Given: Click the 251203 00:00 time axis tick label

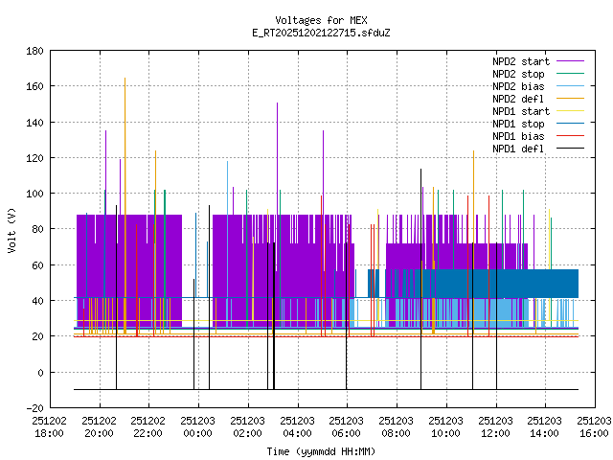Looking at the screenshot, I should click(197, 426).
